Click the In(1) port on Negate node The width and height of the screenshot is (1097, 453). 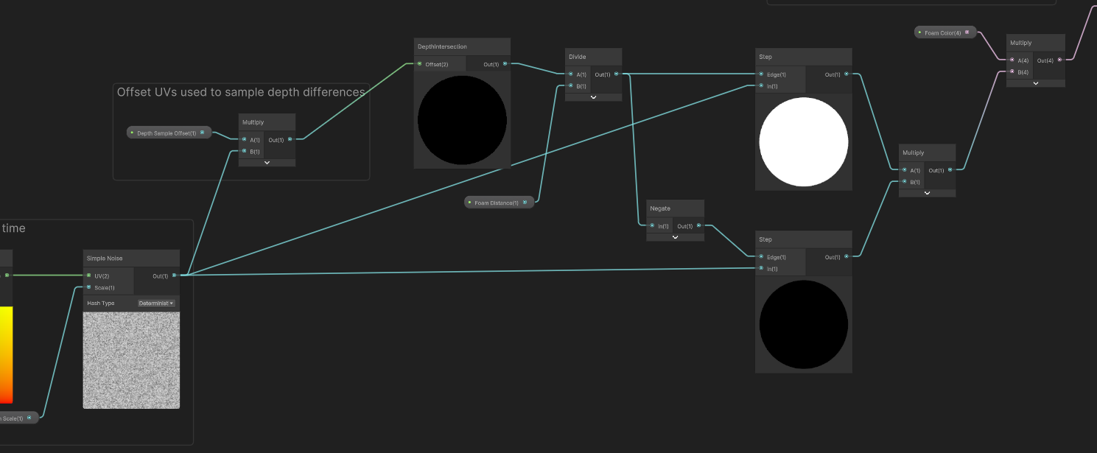[652, 226]
